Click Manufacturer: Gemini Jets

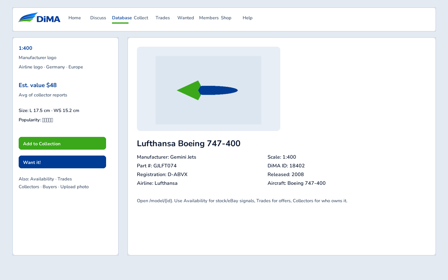click(166, 157)
